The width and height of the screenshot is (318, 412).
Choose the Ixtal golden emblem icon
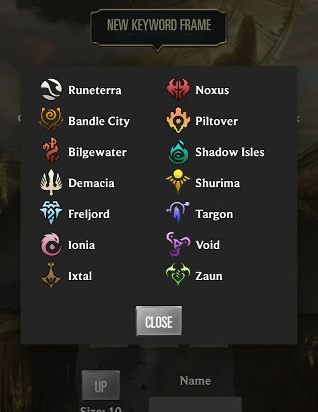point(51,275)
